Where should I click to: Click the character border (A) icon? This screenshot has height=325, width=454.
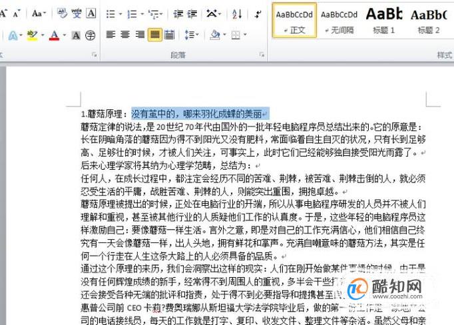pos(91,13)
